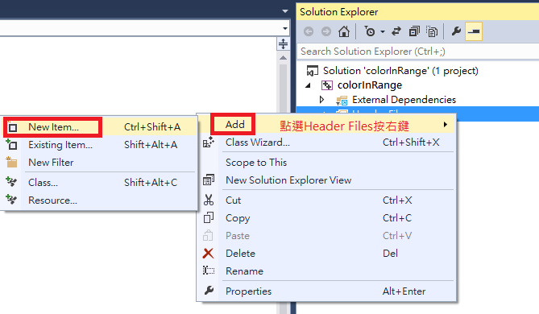
Task: Collapse the colorInRange project node
Action: tap(309, 85)
